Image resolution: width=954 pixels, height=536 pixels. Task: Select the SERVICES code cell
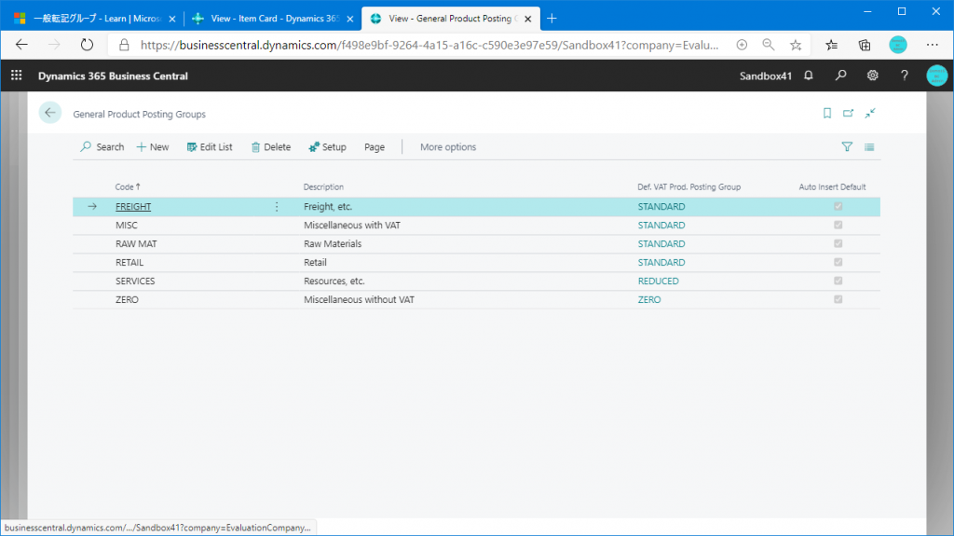coord(135,281)
